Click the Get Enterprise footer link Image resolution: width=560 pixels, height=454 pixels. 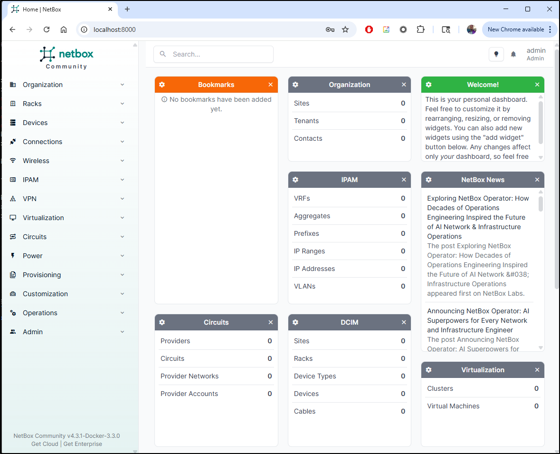pos(83,444)
